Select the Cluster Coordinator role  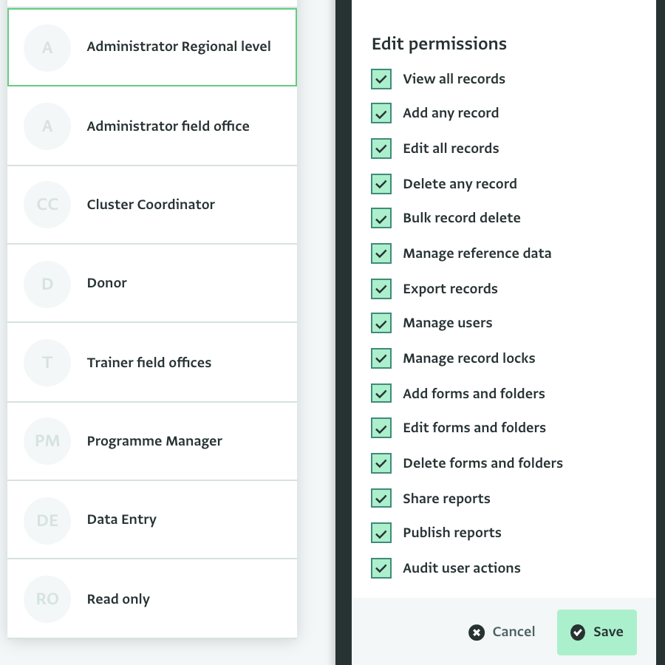point(151,205)
